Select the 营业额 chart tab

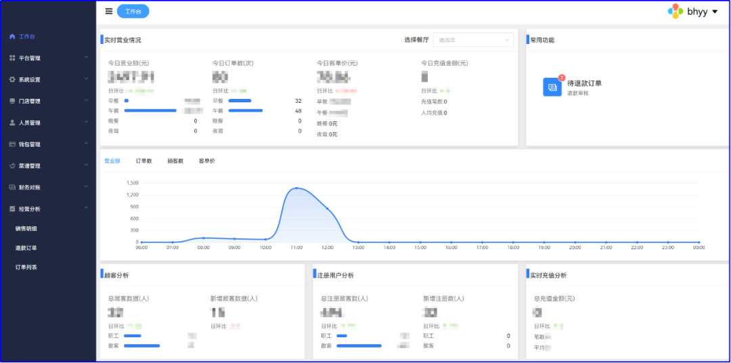pyautogui.click(x=112, y=161)
